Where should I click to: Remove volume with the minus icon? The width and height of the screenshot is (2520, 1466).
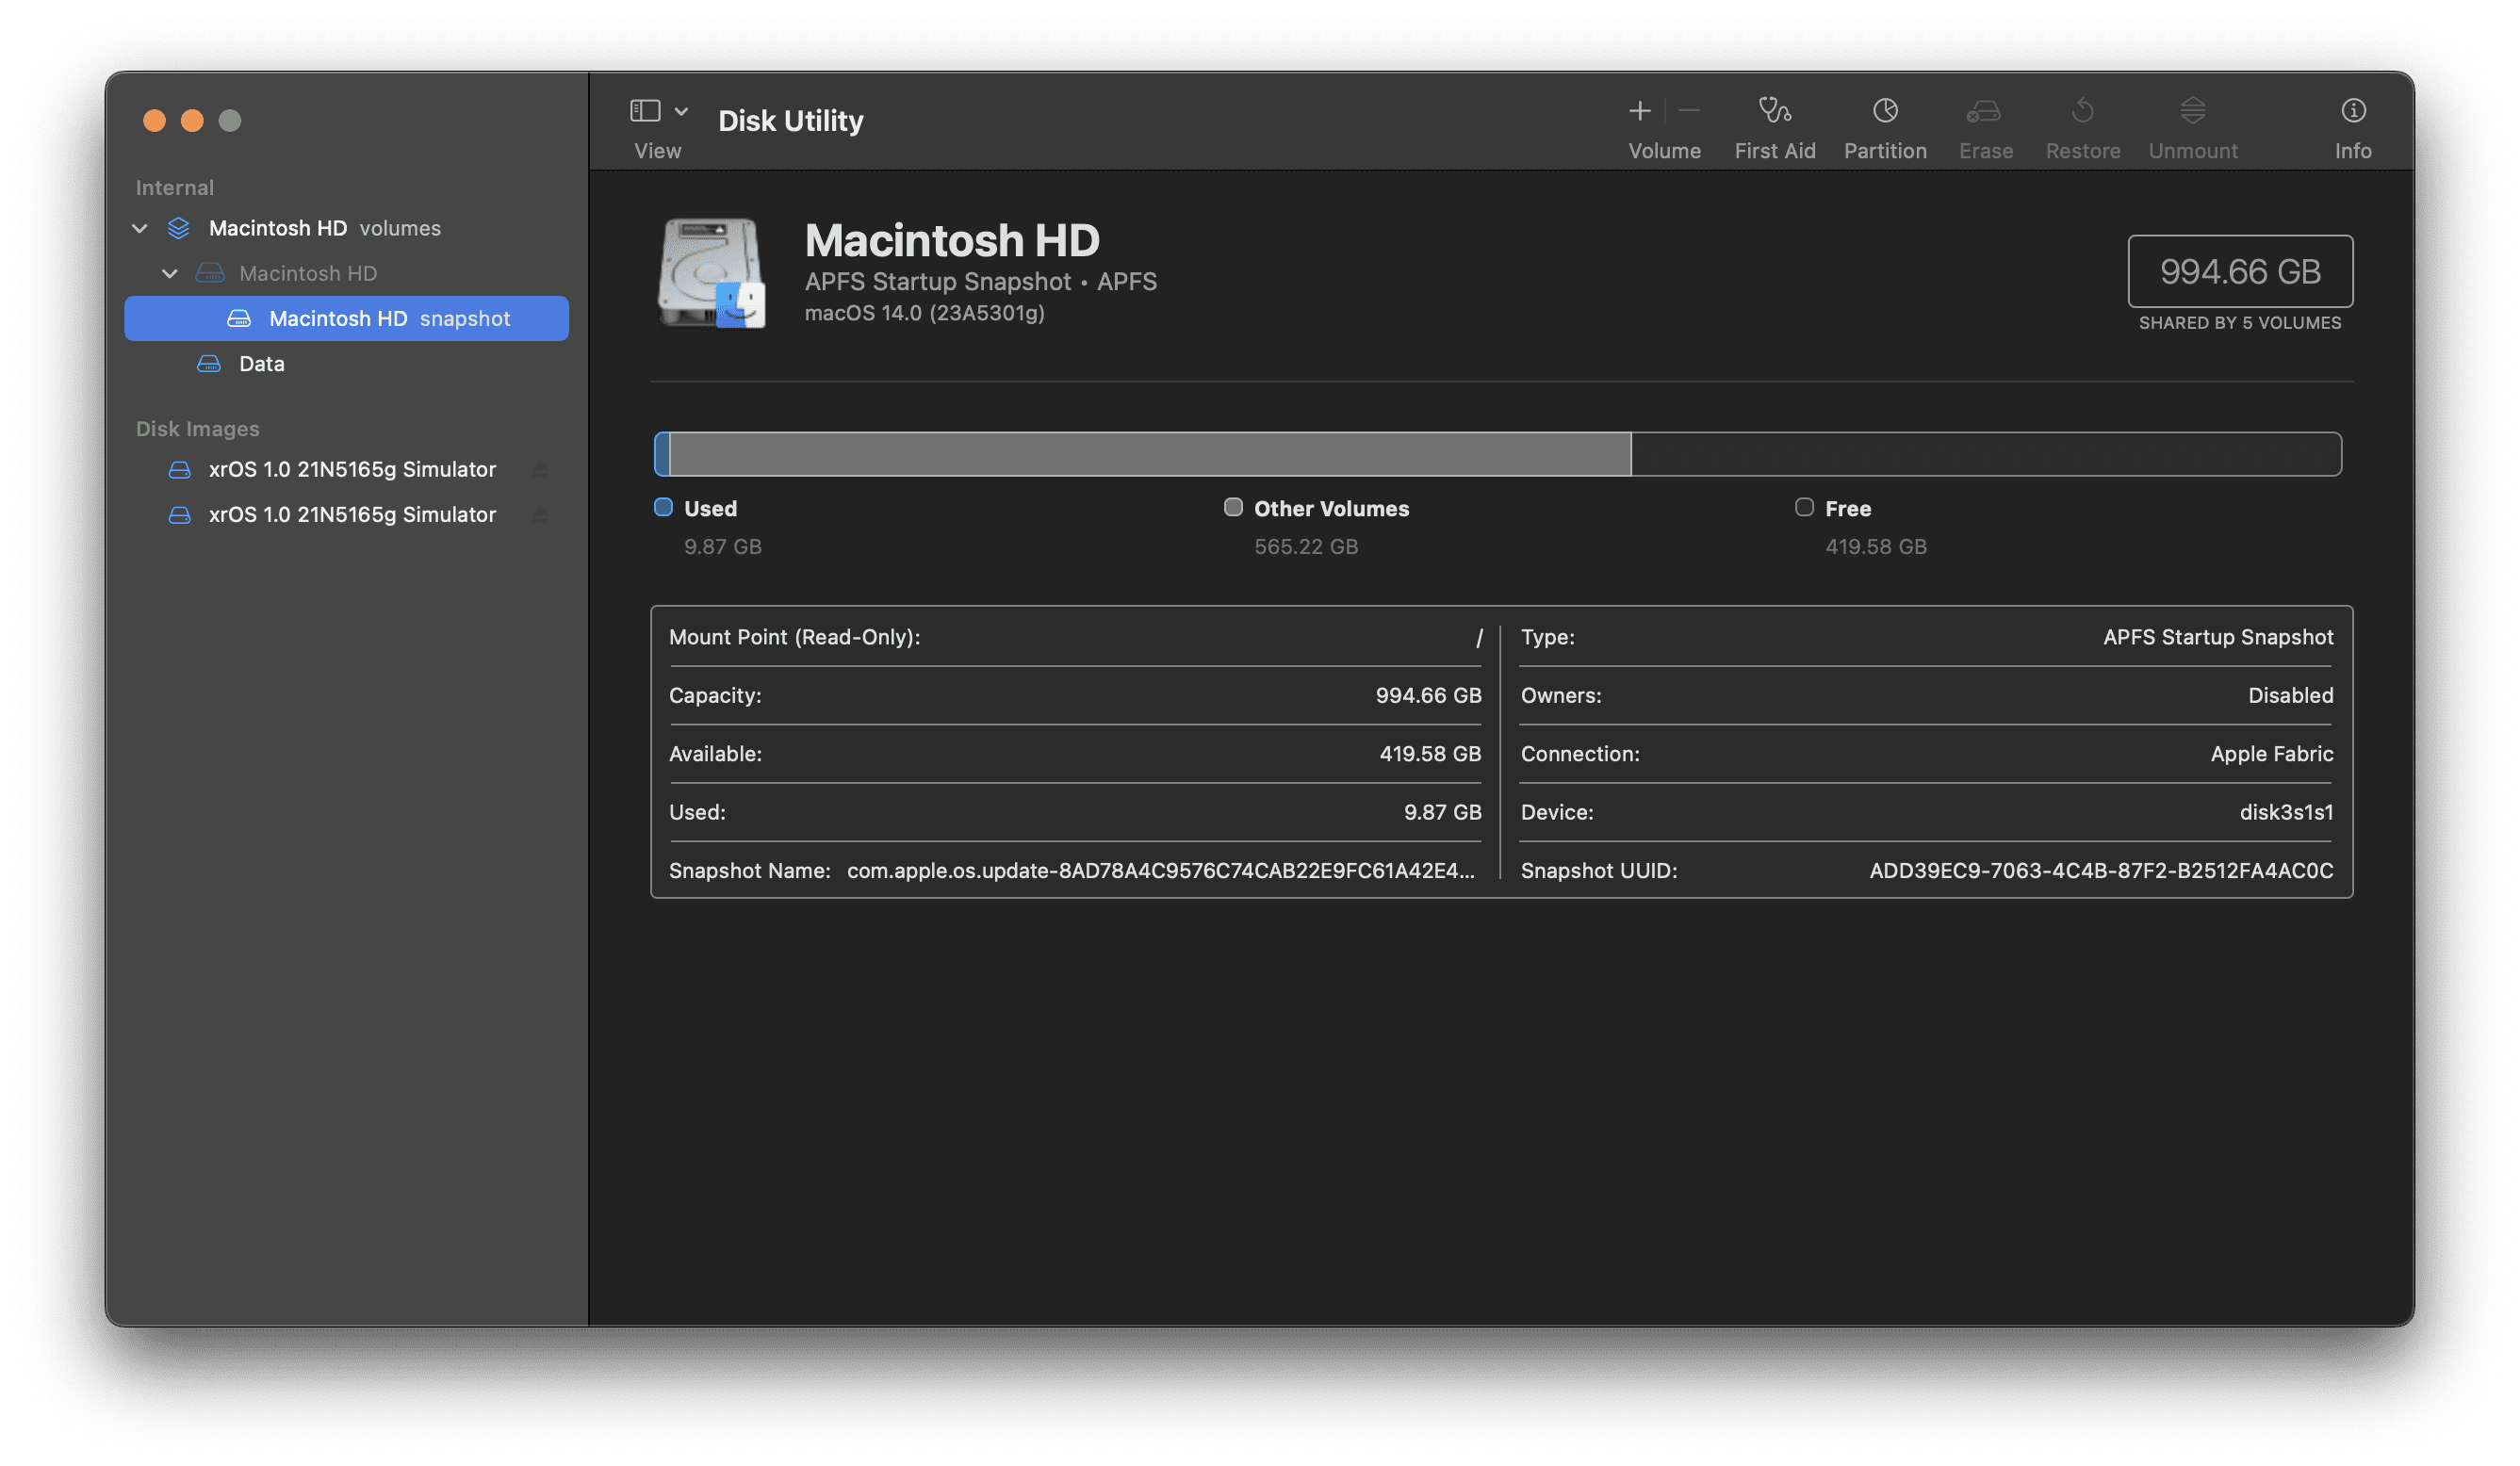1689,110
